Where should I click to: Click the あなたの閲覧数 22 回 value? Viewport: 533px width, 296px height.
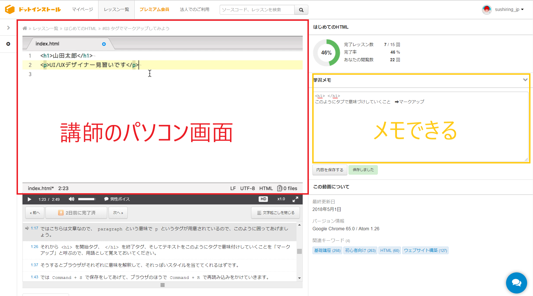[395, 60]
